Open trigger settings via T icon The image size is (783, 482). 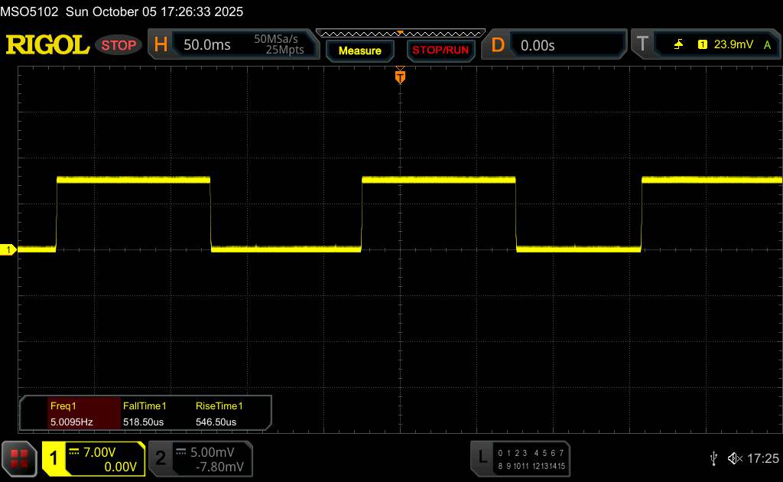point(641,45)
